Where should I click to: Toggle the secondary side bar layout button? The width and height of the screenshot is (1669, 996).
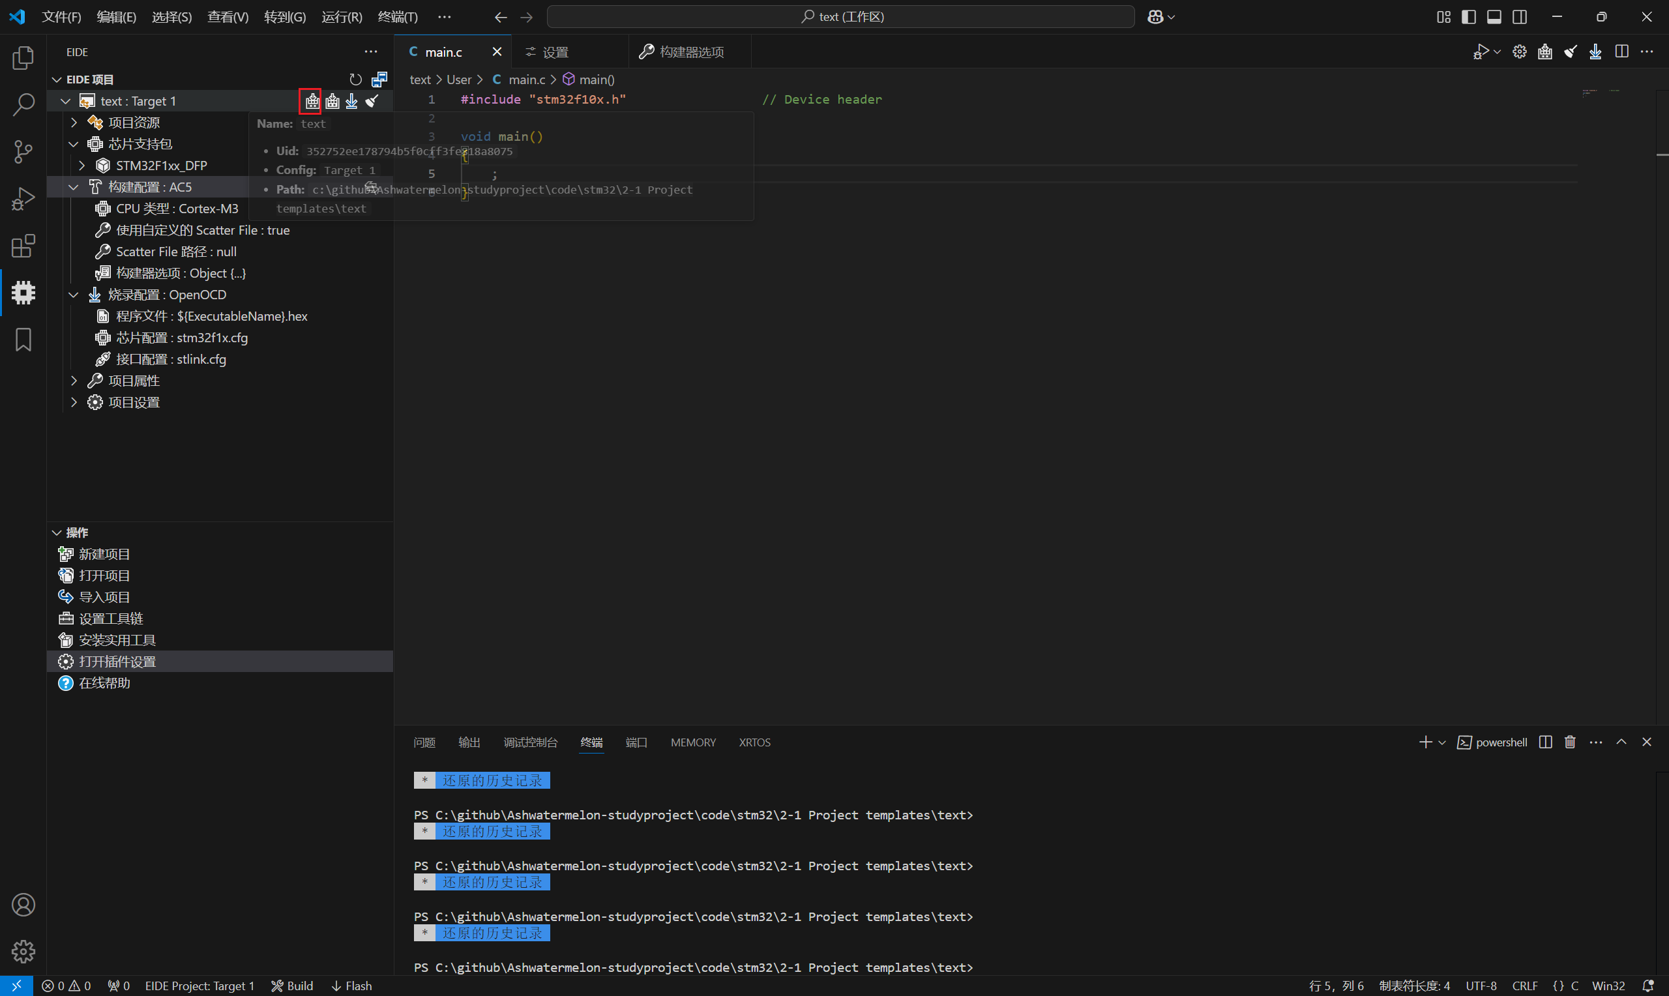(1519, 17)
